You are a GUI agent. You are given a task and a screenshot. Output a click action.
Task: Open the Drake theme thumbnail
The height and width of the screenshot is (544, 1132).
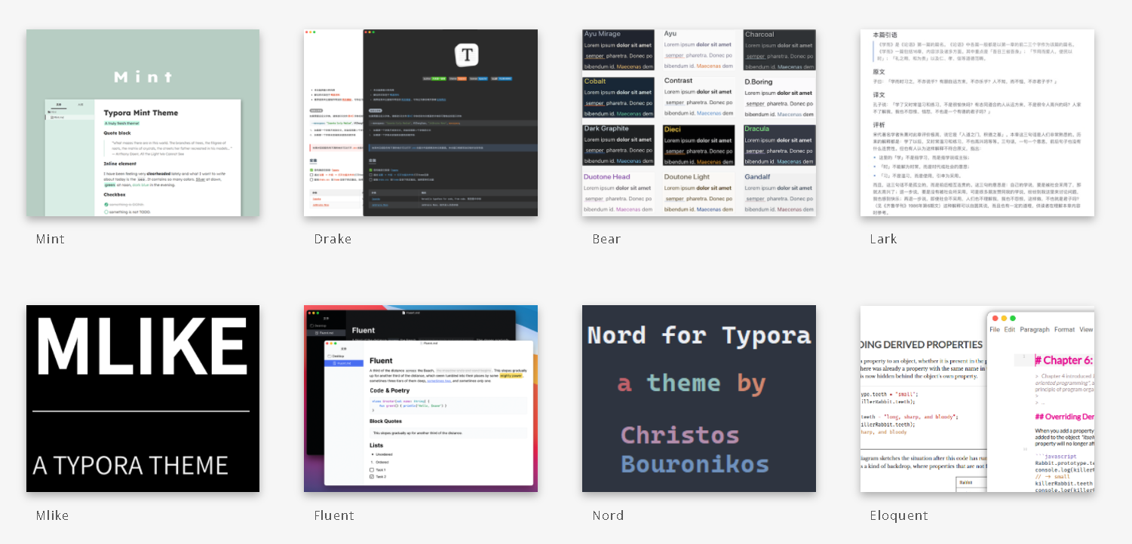421,123
